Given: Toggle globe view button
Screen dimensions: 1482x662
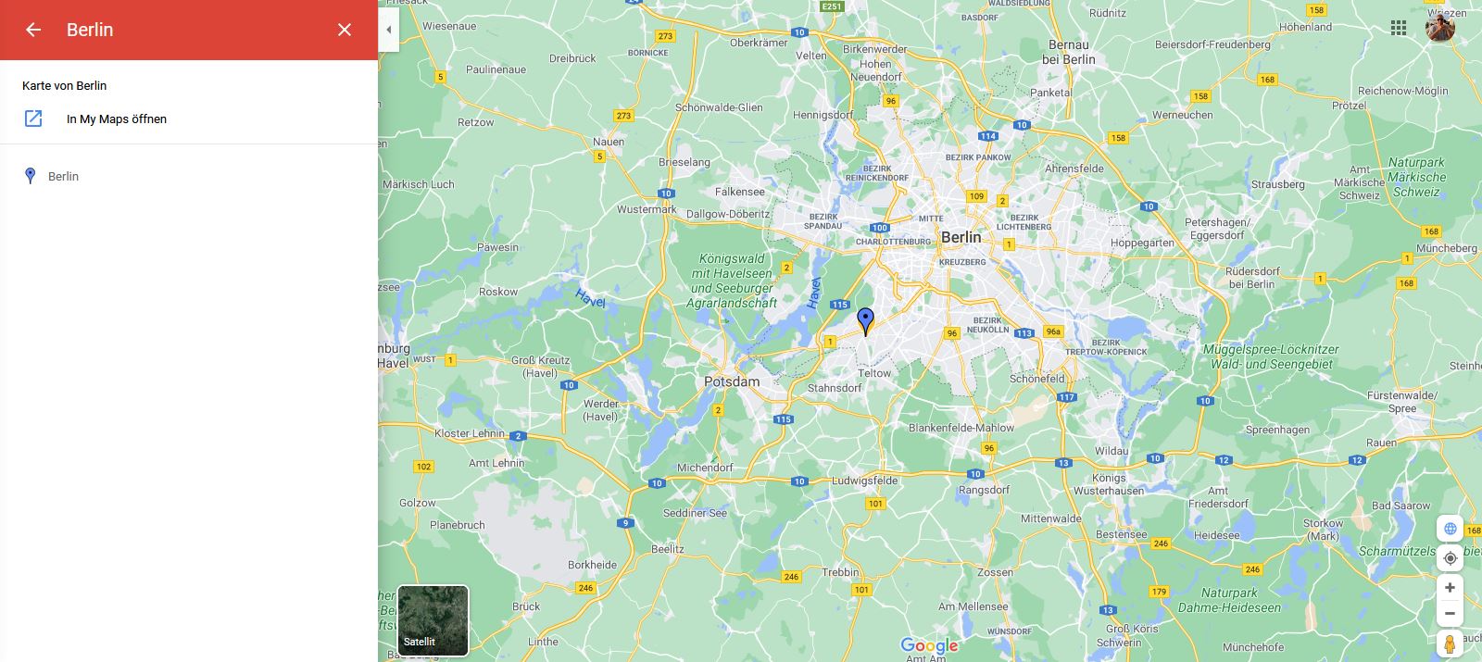Looking at the screenshot, I should point(1451,529).
